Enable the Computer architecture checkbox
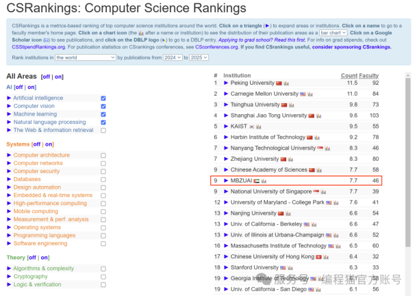 (103, 155)
